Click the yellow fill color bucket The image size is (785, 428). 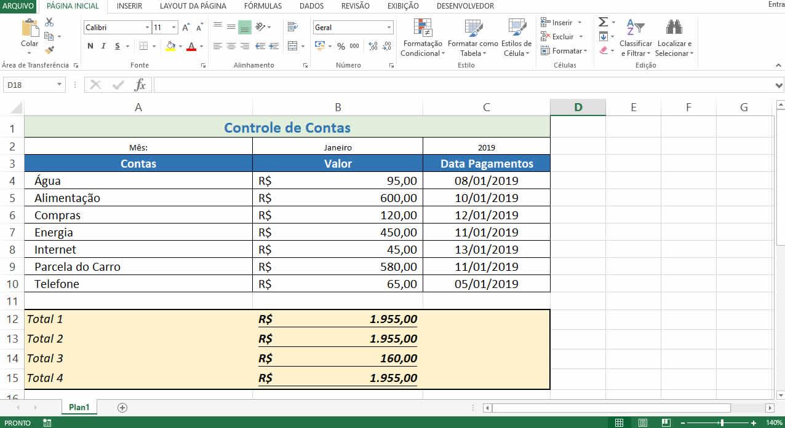[x=170, y=46]
